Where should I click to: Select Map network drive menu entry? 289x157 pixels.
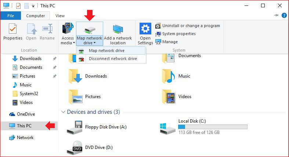tap(111, 51)
